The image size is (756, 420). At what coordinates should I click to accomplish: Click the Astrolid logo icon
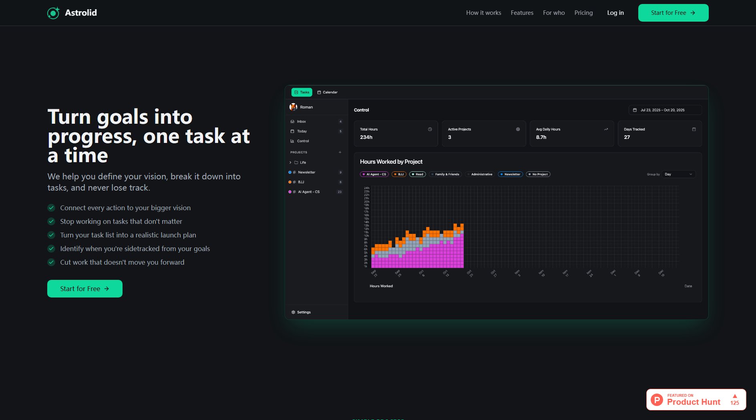click(53, 13)
